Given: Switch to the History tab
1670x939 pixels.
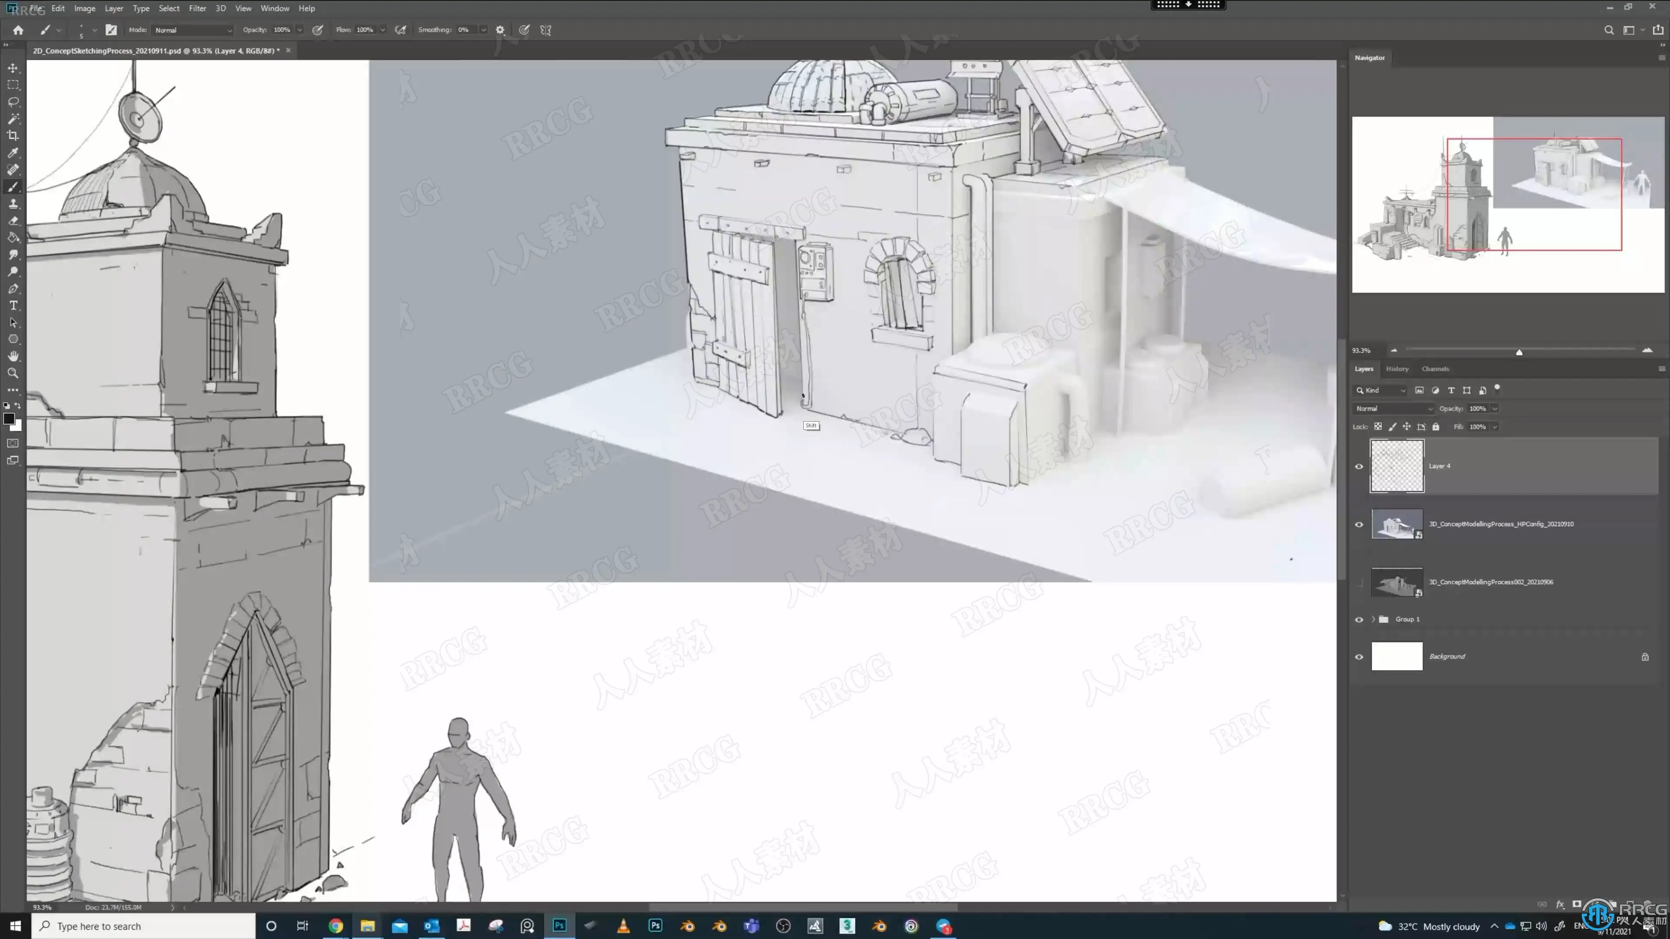Looking at the screenshot, I should point(1397,369).
